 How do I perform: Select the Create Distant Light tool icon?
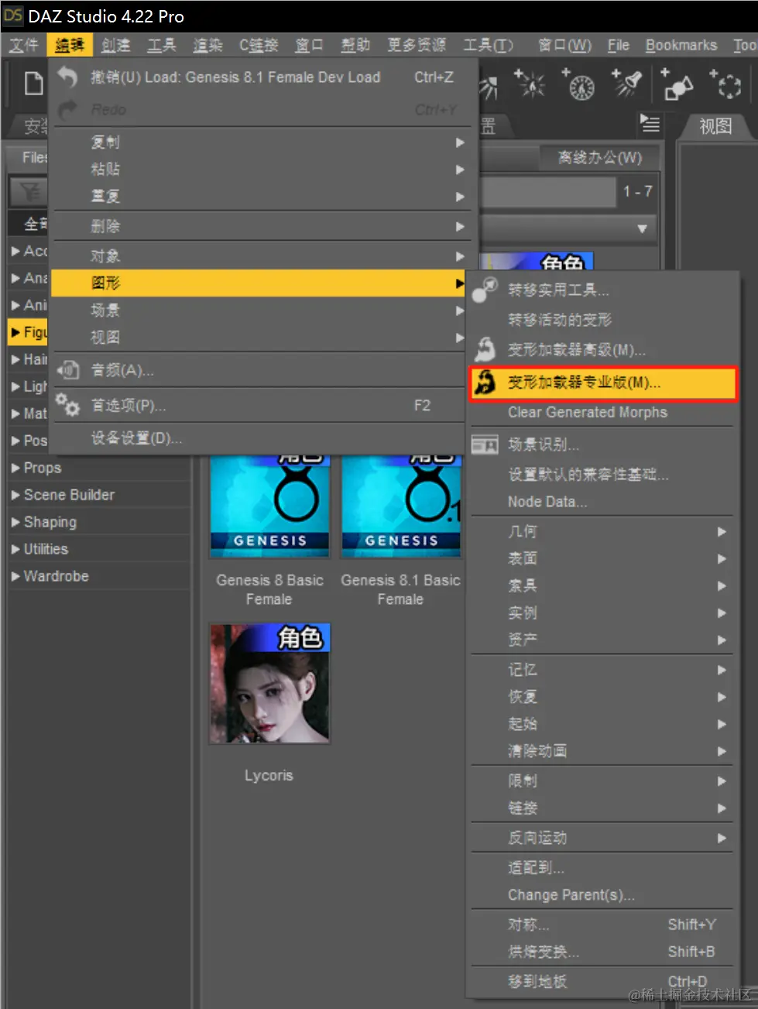click(490, 87)
